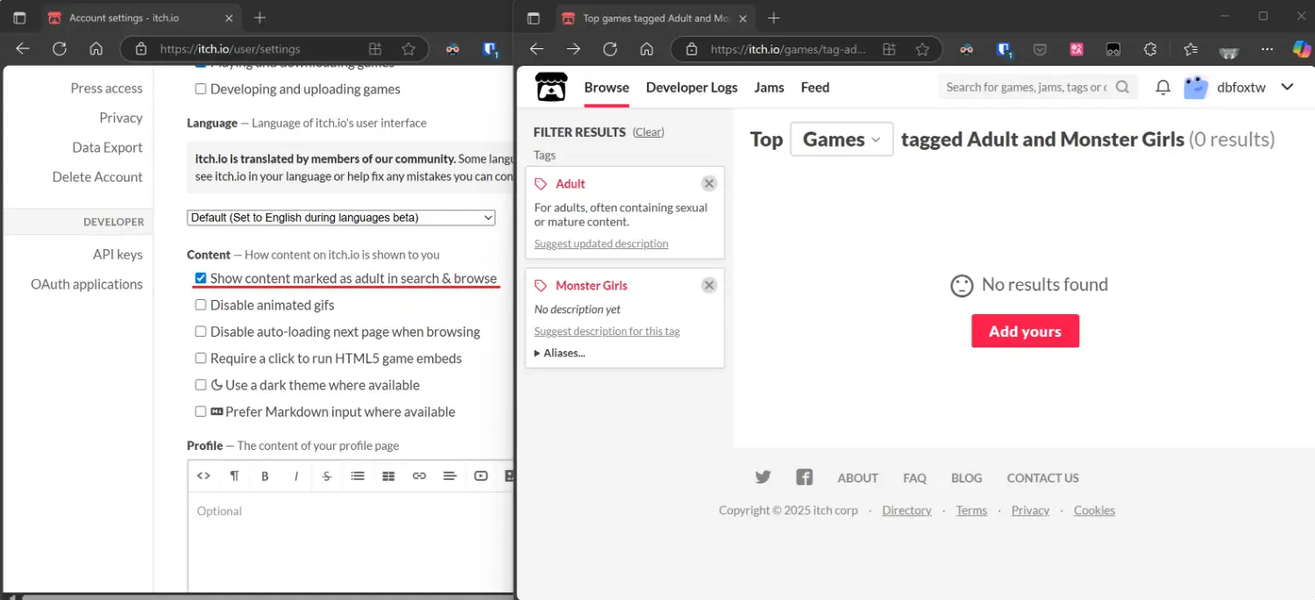Open Data Export settings section
Viewport: 1315px width, 600px height.
(107, 147)
